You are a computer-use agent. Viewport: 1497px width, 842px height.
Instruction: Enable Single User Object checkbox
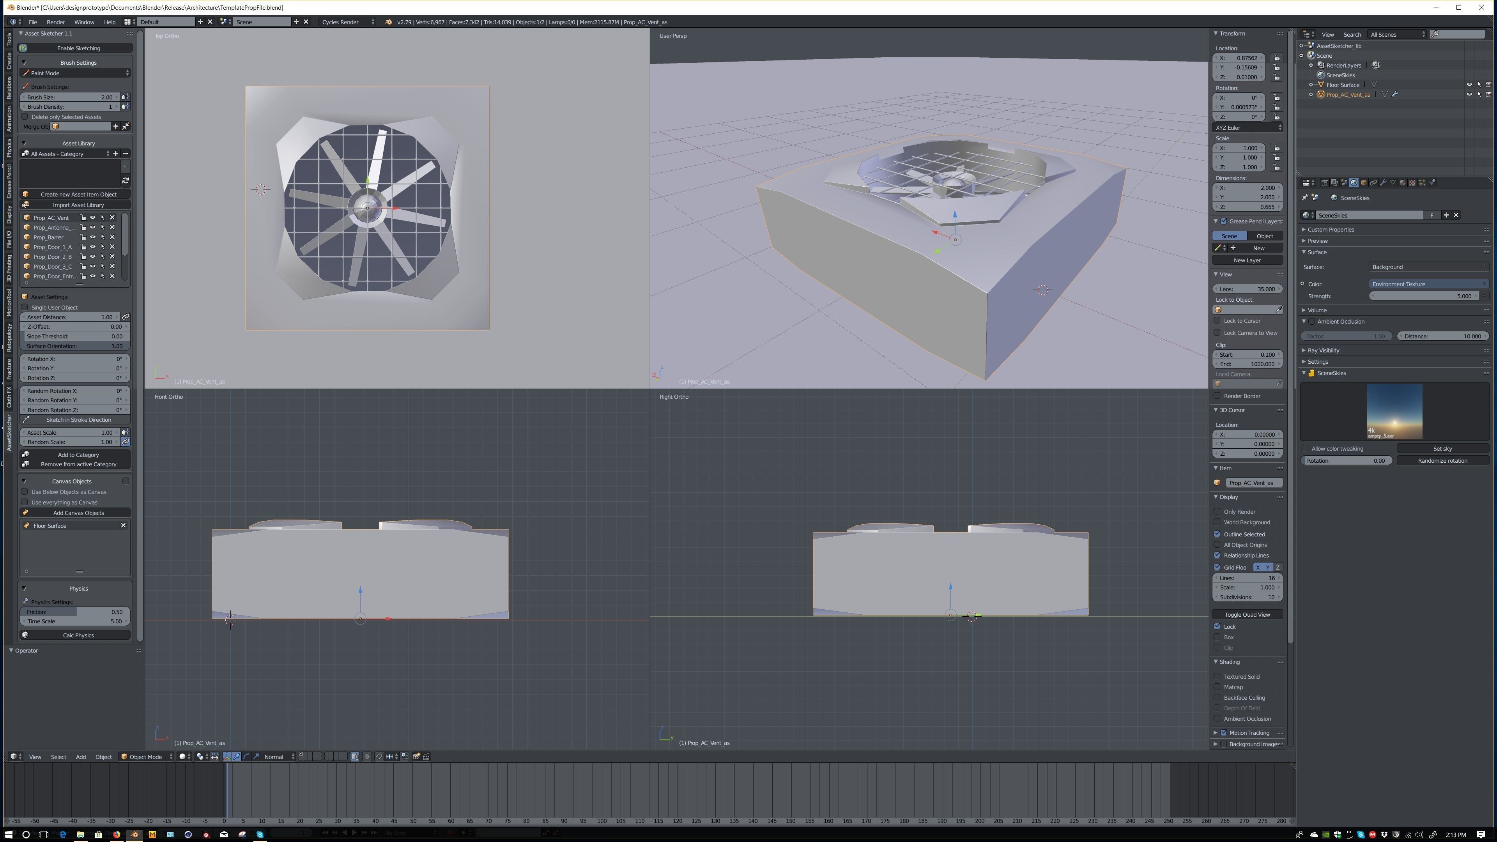click(25, 308)
